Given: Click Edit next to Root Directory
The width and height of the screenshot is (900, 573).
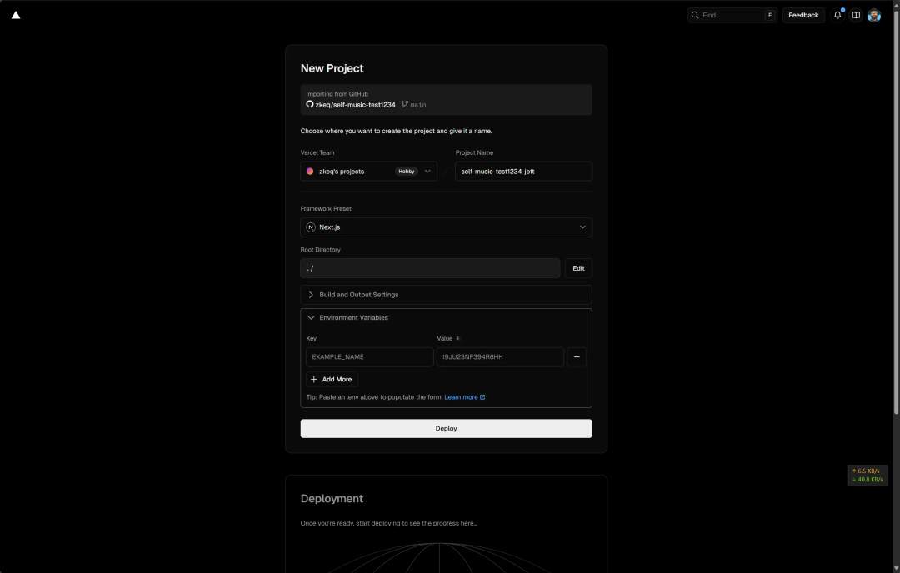Looking at the screenshot, I should pos(578,268).
